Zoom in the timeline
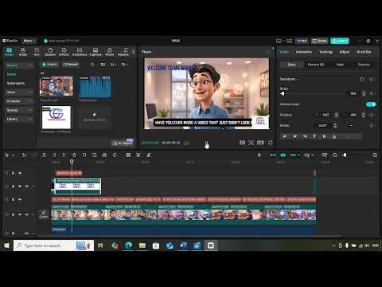Viewport: 382px width, 287px height. point(375,155)
